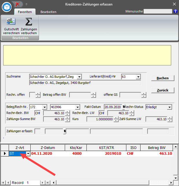Click the grid vertical scrollbar up arrow
179x186 pixels.
176,147
